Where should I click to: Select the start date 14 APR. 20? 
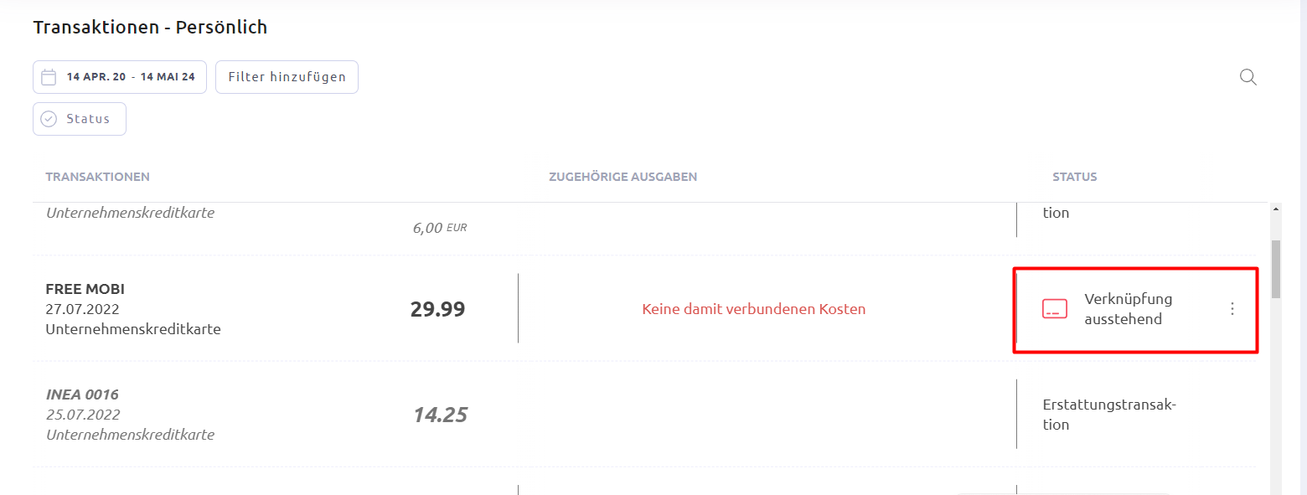click(x=96, y=77)
